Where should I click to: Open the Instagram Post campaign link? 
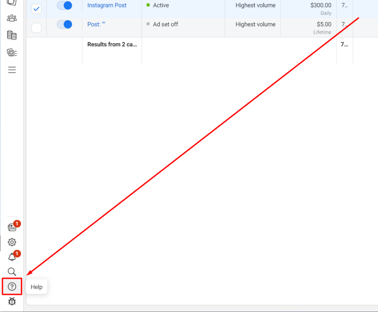(x=107, y=5)
